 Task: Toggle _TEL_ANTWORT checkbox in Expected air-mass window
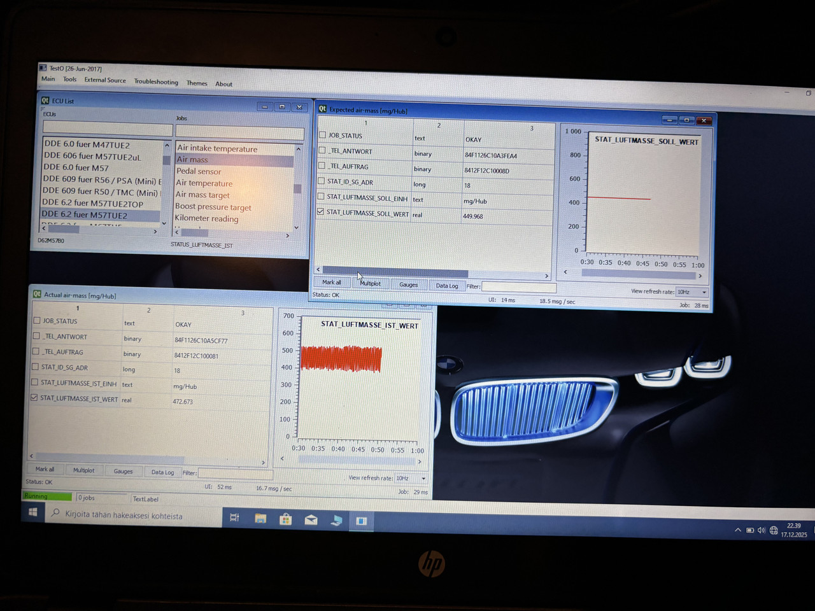pyautogui.click(x=322, y=150)
